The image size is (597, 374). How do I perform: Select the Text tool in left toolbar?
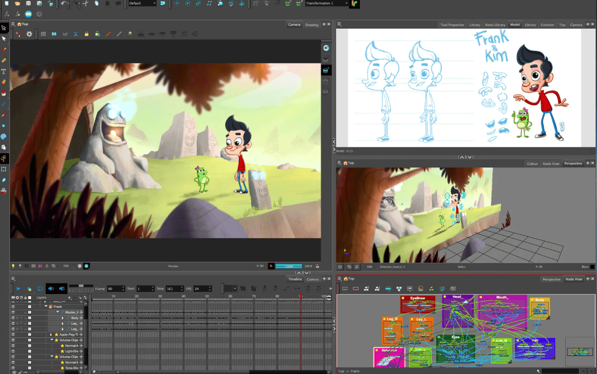(4, 71)
